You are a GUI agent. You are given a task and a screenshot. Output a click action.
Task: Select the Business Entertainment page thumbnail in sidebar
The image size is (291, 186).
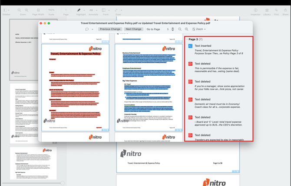coord(34,163)
